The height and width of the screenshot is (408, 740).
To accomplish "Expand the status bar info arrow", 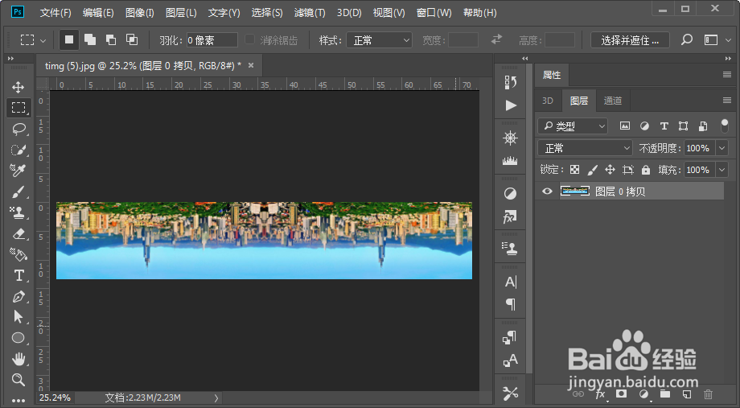I will [x=216, y=398].
